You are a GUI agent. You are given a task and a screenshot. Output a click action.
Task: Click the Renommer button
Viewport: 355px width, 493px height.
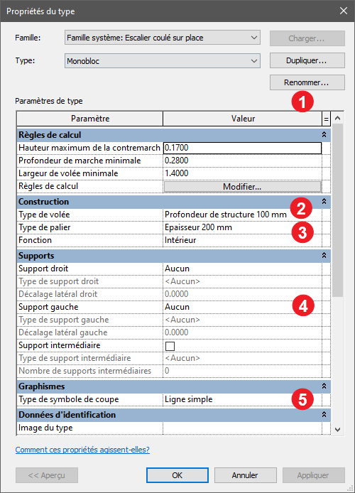[307, 82]
